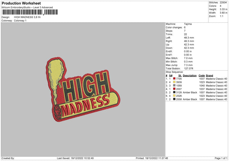Click the 'Right:' label
Screen dimensions: 229x161
tap(169, 41)
